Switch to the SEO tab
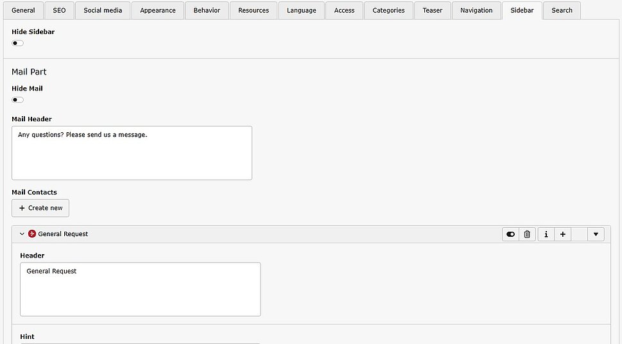Image resolution: width=622 pixels, height=344 pixels. coord(59,10)
